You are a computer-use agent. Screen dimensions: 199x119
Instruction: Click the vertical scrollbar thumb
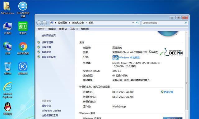pos(187,83)
